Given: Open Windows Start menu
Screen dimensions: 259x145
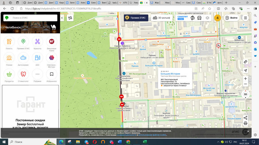Looking at the screenshot, I should (x=4, y=142).
